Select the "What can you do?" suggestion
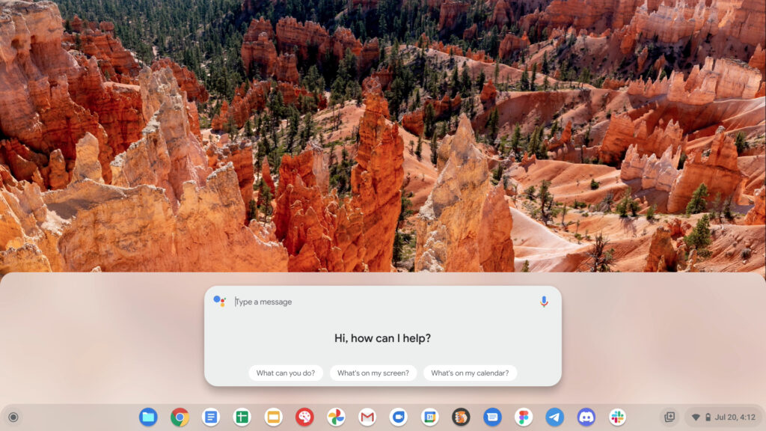The image size is (766, 431). click(x=286, y=373)
